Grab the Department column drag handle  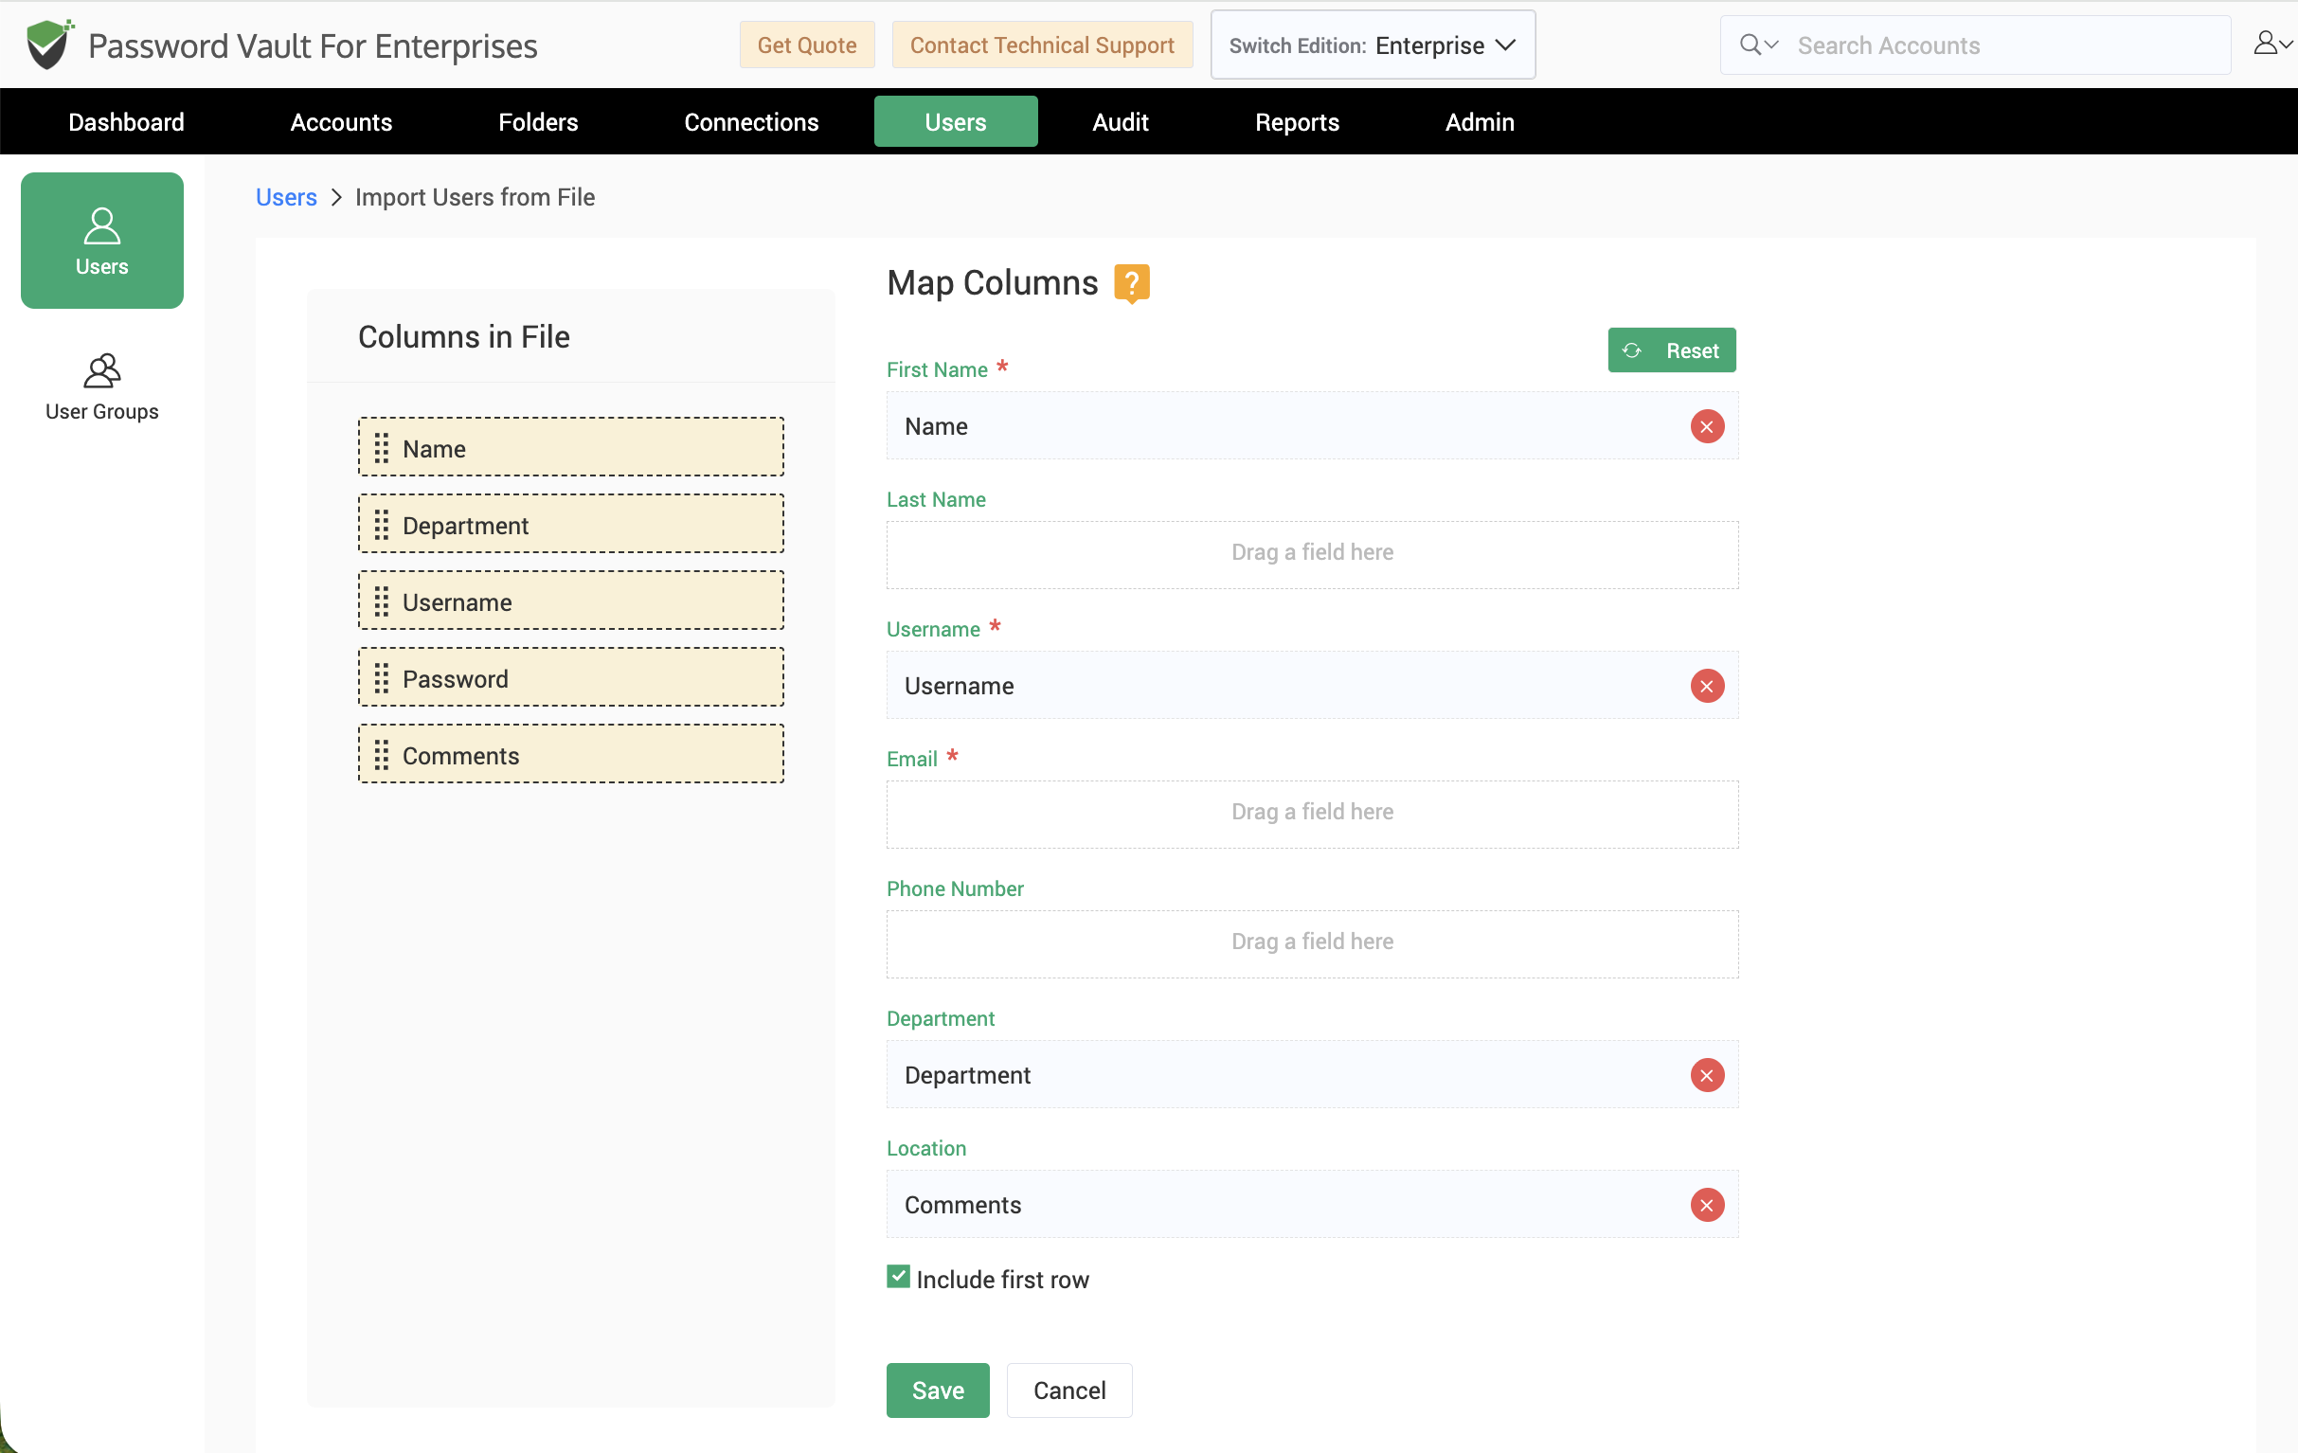382,525
